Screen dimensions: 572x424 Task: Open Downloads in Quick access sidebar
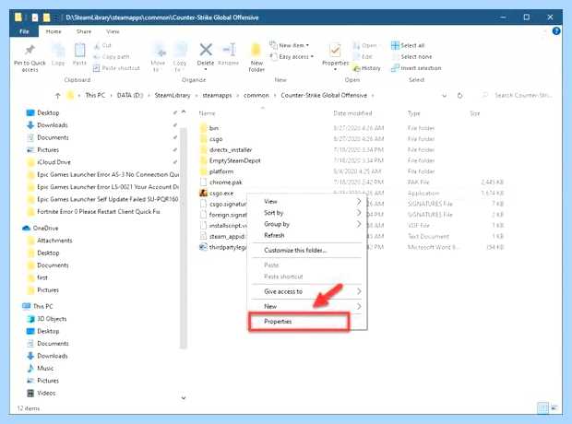point(53,125)
